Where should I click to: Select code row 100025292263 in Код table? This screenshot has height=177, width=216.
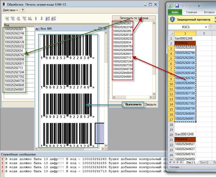pos(19,29)
